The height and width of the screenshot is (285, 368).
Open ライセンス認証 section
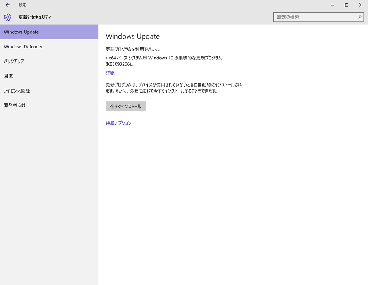click(49, 91)
